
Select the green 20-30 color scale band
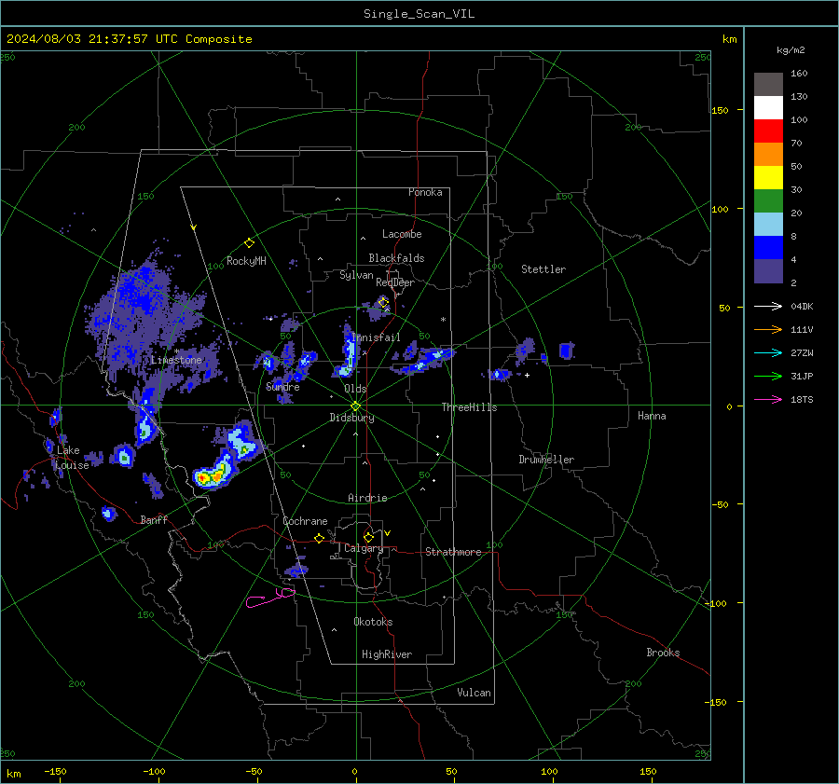(x=768, y=201)
